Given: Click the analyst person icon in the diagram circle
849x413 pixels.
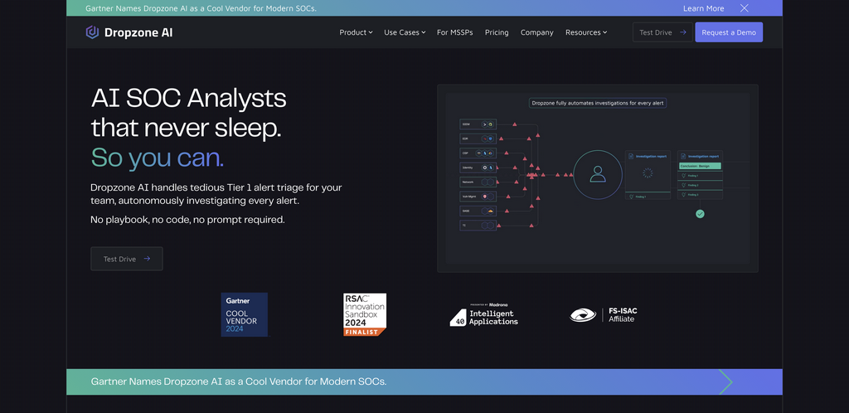Looking at the screenshot, I should 597,174.
